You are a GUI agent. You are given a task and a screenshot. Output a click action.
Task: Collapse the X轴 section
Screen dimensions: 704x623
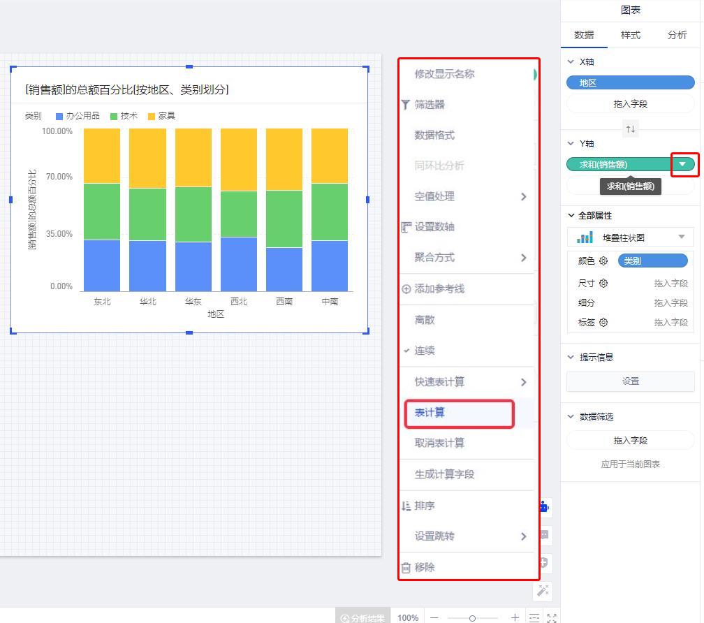[575, 61]
